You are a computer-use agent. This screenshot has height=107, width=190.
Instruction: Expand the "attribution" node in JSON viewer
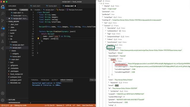click(x=109, y=91)
